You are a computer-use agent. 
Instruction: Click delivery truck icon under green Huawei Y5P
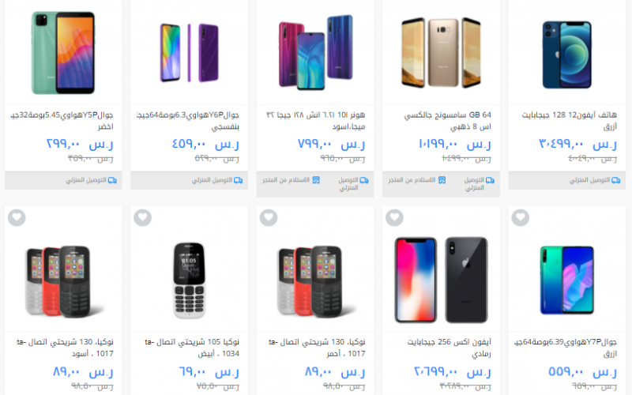(112, 180)
